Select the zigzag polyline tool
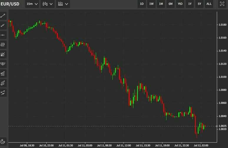 click(3, 93)
